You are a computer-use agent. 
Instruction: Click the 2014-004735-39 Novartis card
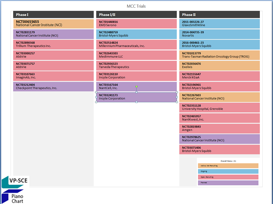[x=219, y=34]
